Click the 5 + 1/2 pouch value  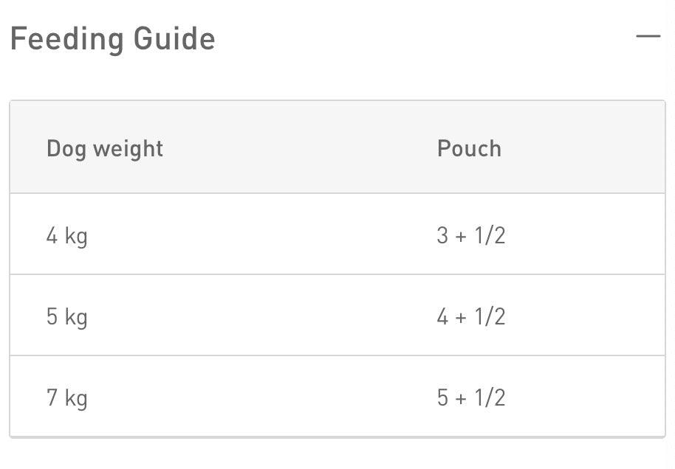click(x=471, y=397)
